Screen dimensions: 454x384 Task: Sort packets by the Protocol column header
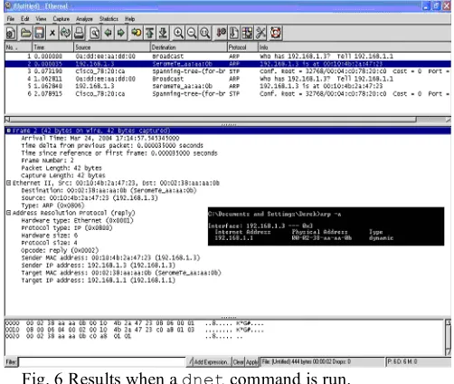click(x=242, y=47)
